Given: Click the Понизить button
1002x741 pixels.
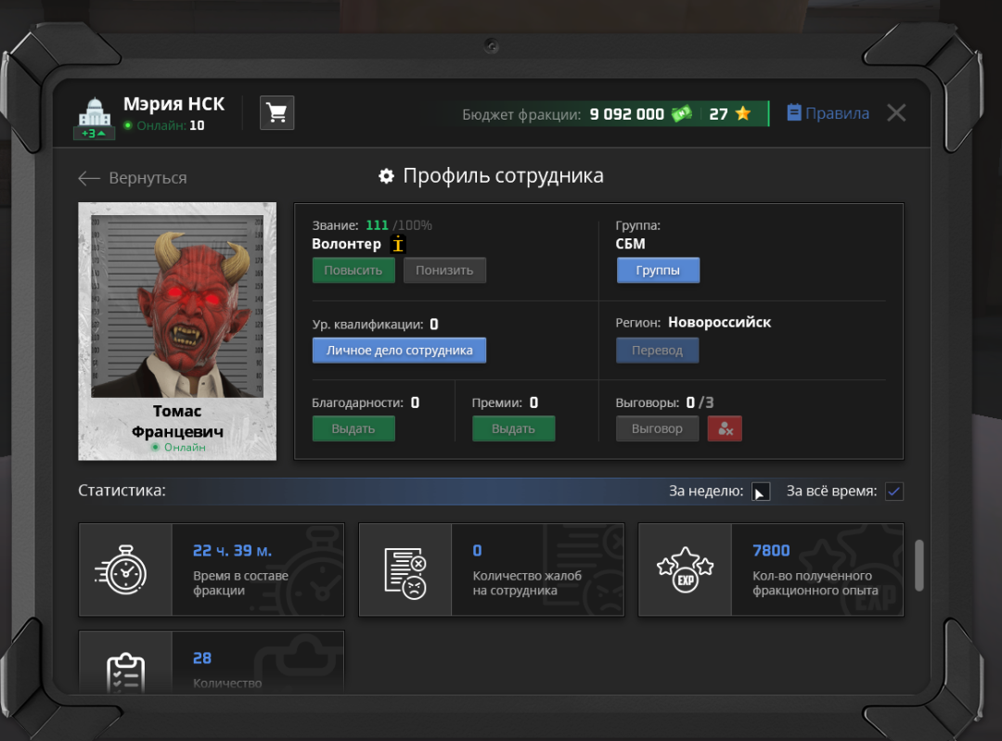Looking at the screenshot, I should pos(444,270).
